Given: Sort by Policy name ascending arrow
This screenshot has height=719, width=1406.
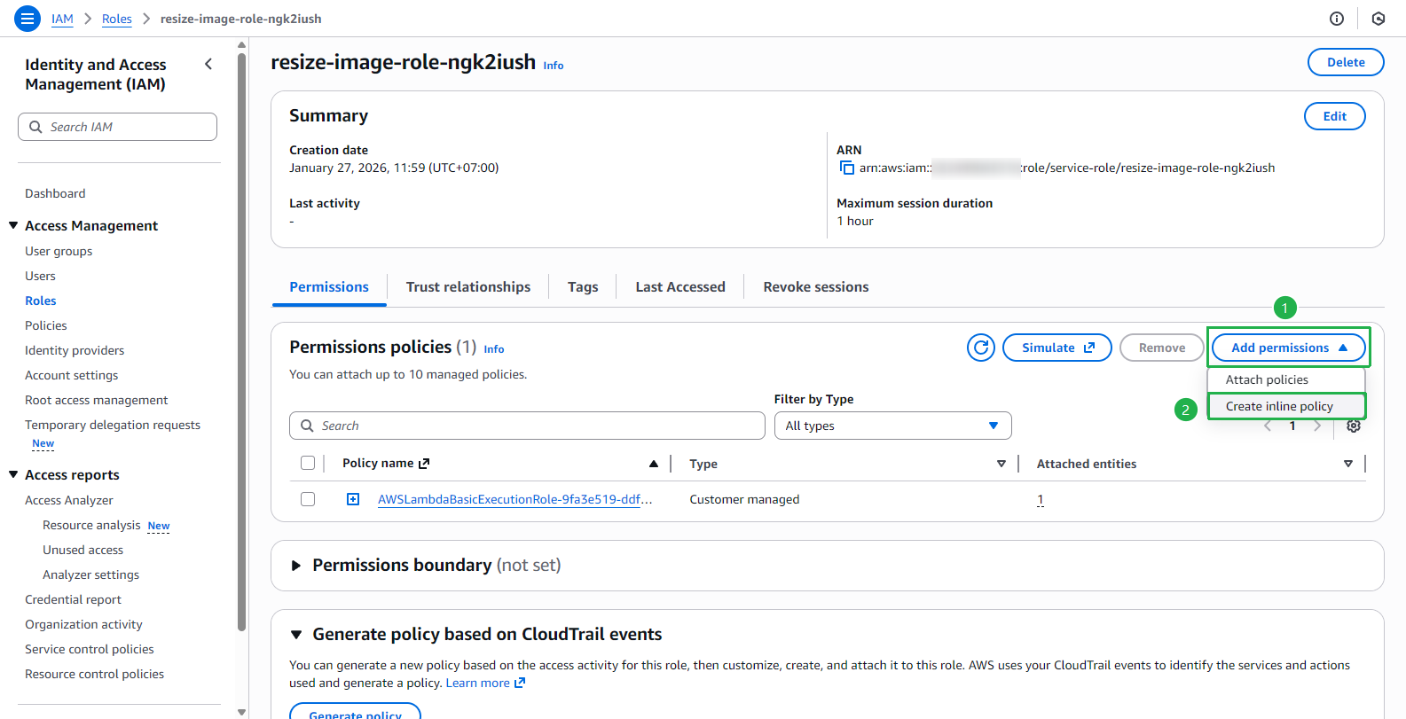Looking at the screenshot, I should pyautogui.click(x=654, y=464).
